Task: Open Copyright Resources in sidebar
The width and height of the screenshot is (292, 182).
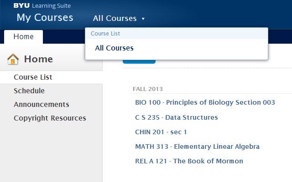Action: [50, 118]
